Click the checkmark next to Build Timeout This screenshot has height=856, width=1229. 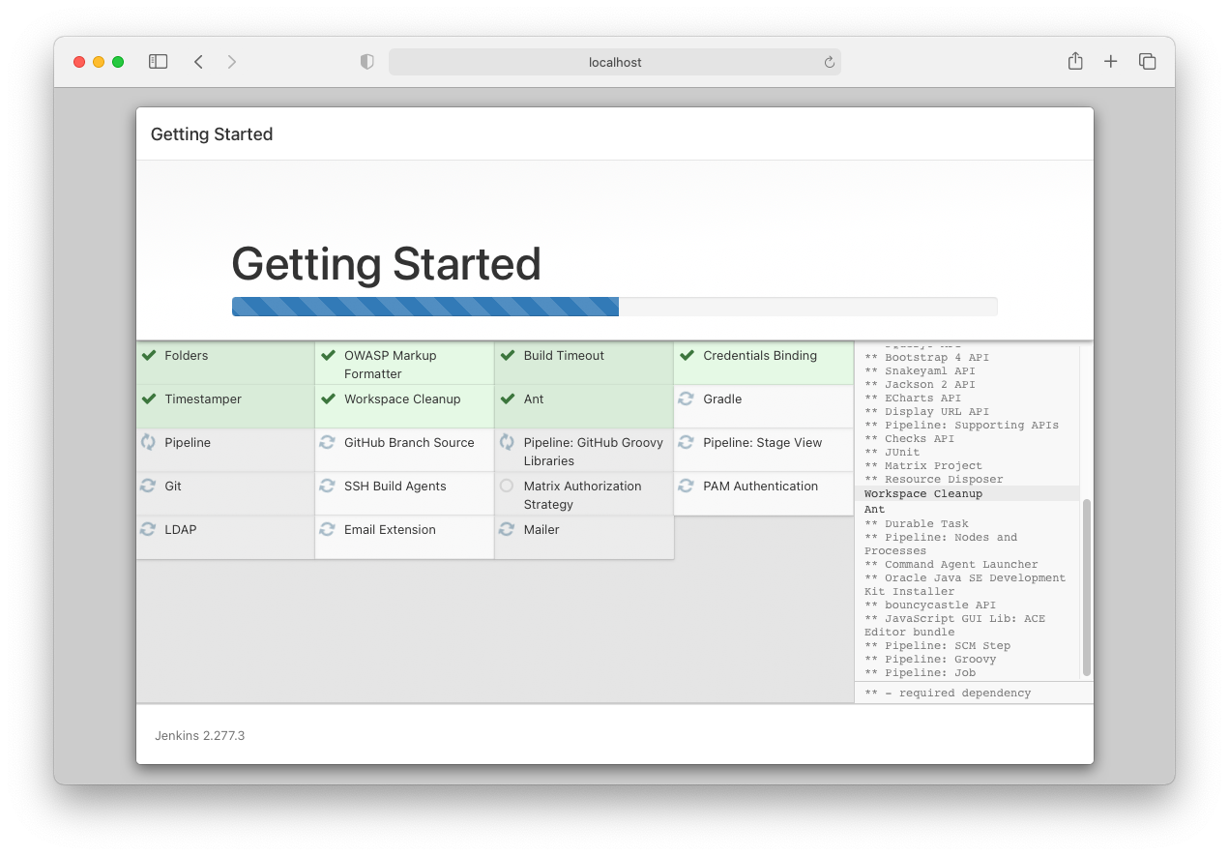[508, 356]
